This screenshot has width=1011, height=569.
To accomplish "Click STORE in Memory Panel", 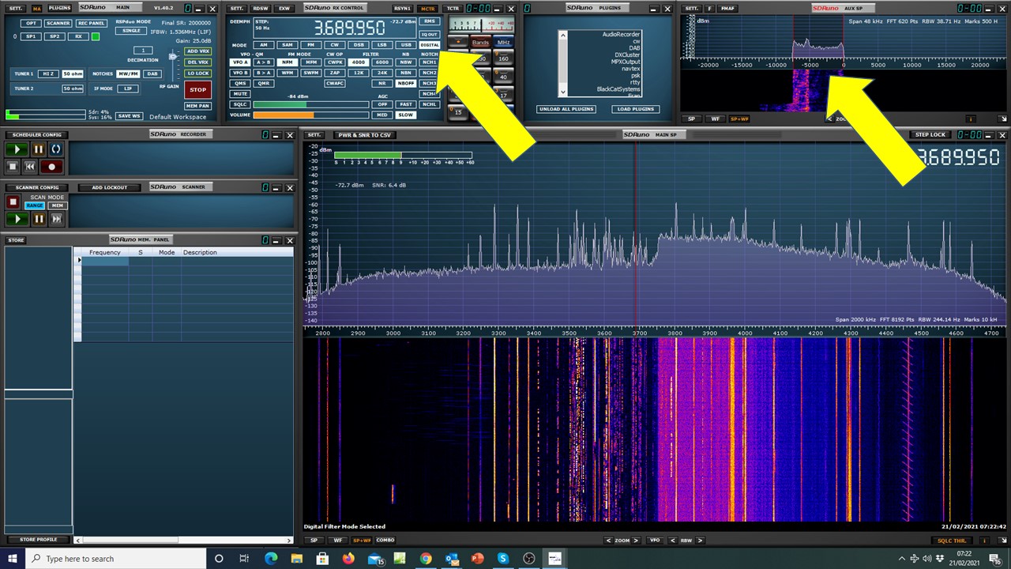I will 16,239.
